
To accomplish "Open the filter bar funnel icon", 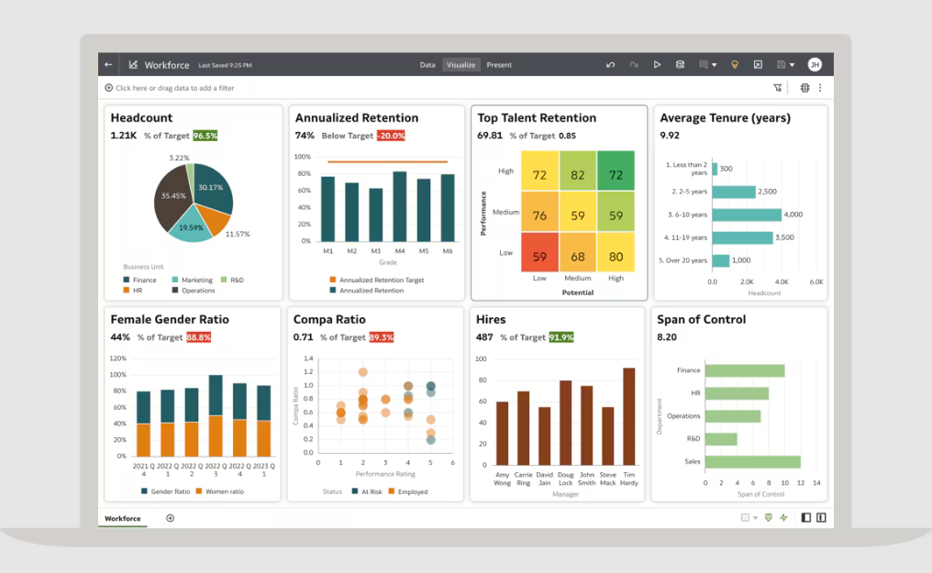I will click(x=778, y=88).
